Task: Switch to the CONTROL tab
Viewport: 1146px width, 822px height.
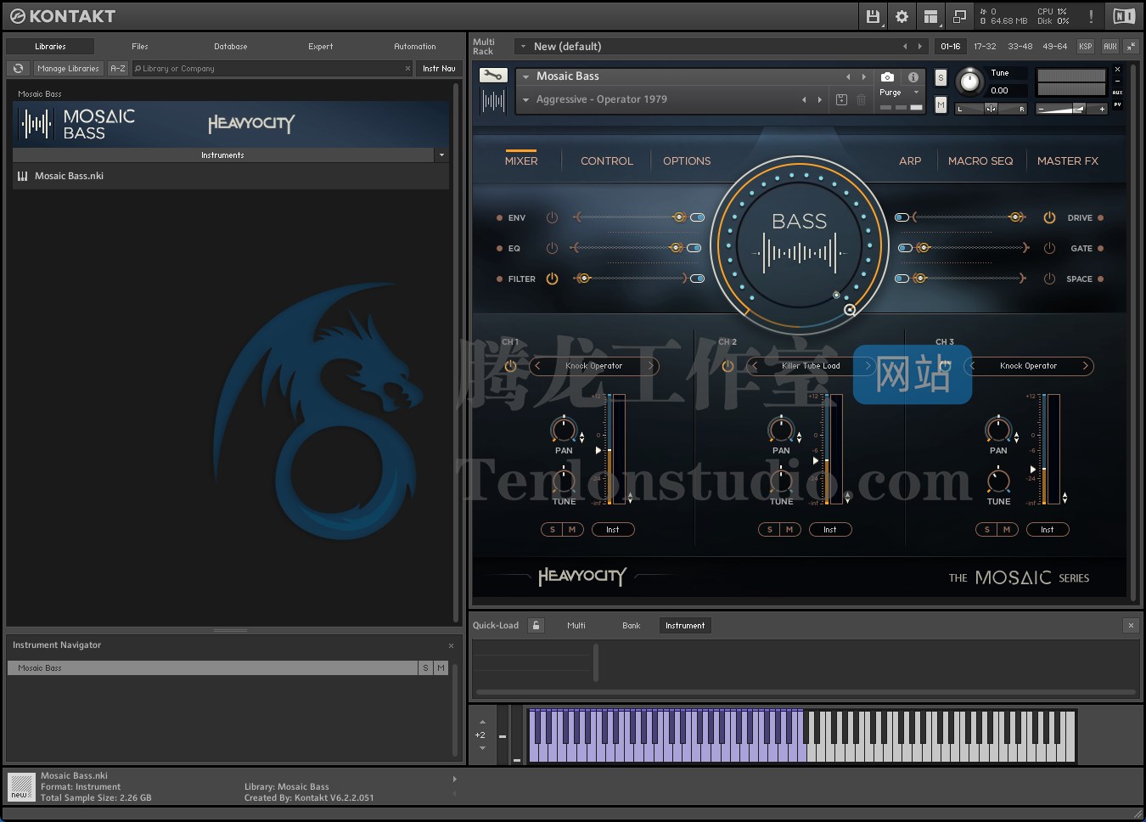Action: 606,160
